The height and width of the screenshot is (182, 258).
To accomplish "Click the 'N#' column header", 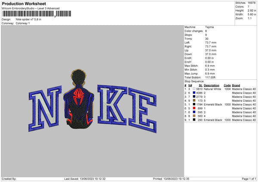I will [x=190, y=85].
